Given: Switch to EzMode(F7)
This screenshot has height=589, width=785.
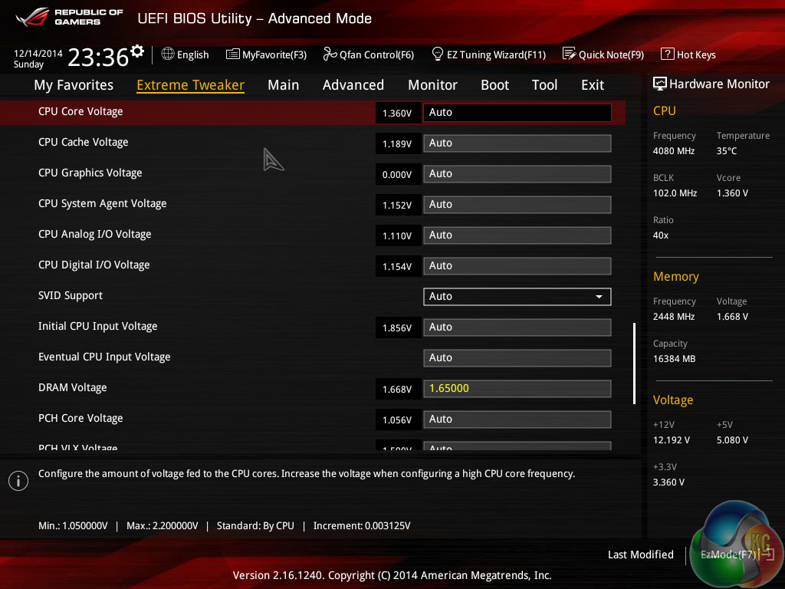Looking at the screenshot, I should [x=737, y=554].
